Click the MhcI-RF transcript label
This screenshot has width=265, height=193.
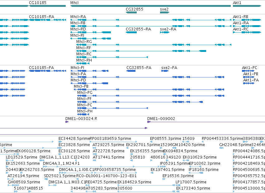[83, 48]
